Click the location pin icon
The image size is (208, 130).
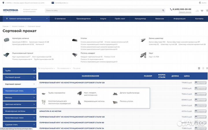pos(3,3)
